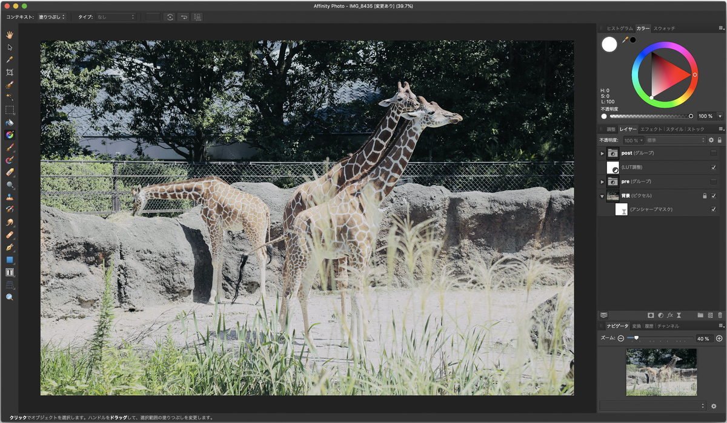Select the Flood Fill bucket tool
727x423 pixels.
tap(10, 122)
